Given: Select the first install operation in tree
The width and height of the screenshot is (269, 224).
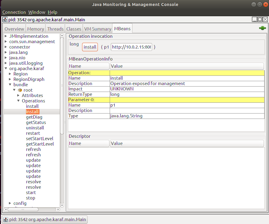Looking at the screenshot, I should pos(32,106).
